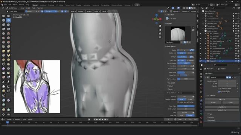
Task: Open the Render properties tab icon
Action: [201, 73]
